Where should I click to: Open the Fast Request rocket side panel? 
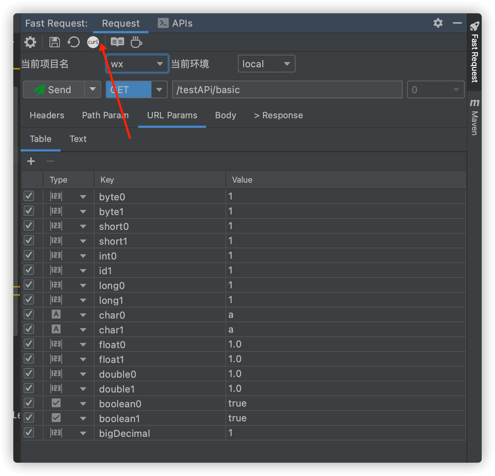point(474,52)
